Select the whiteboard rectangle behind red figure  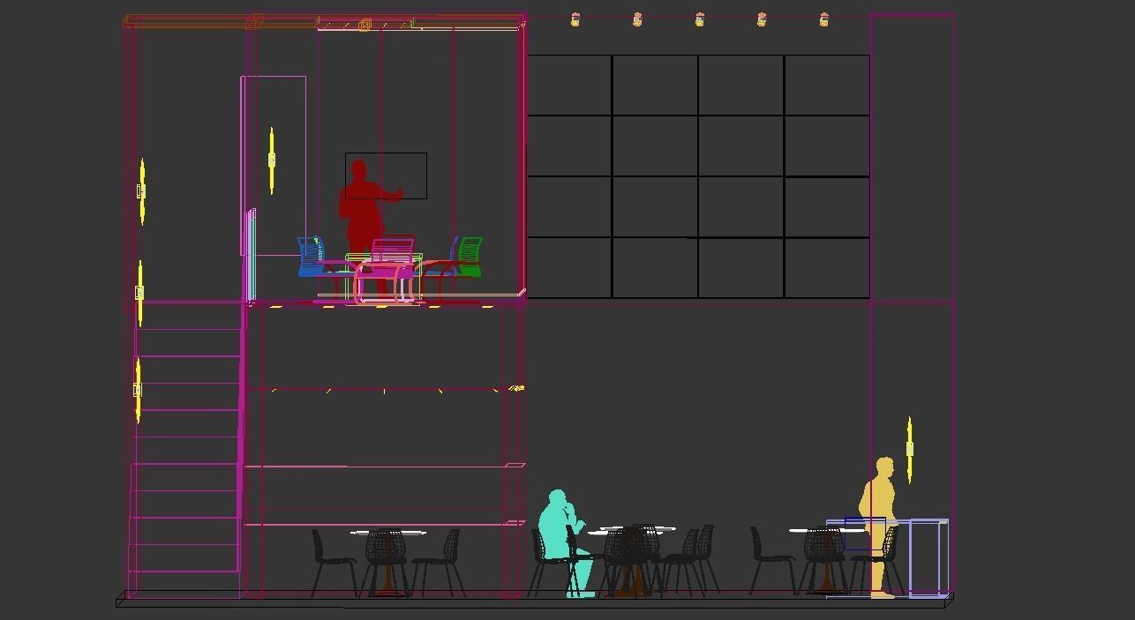click(386, 176)
